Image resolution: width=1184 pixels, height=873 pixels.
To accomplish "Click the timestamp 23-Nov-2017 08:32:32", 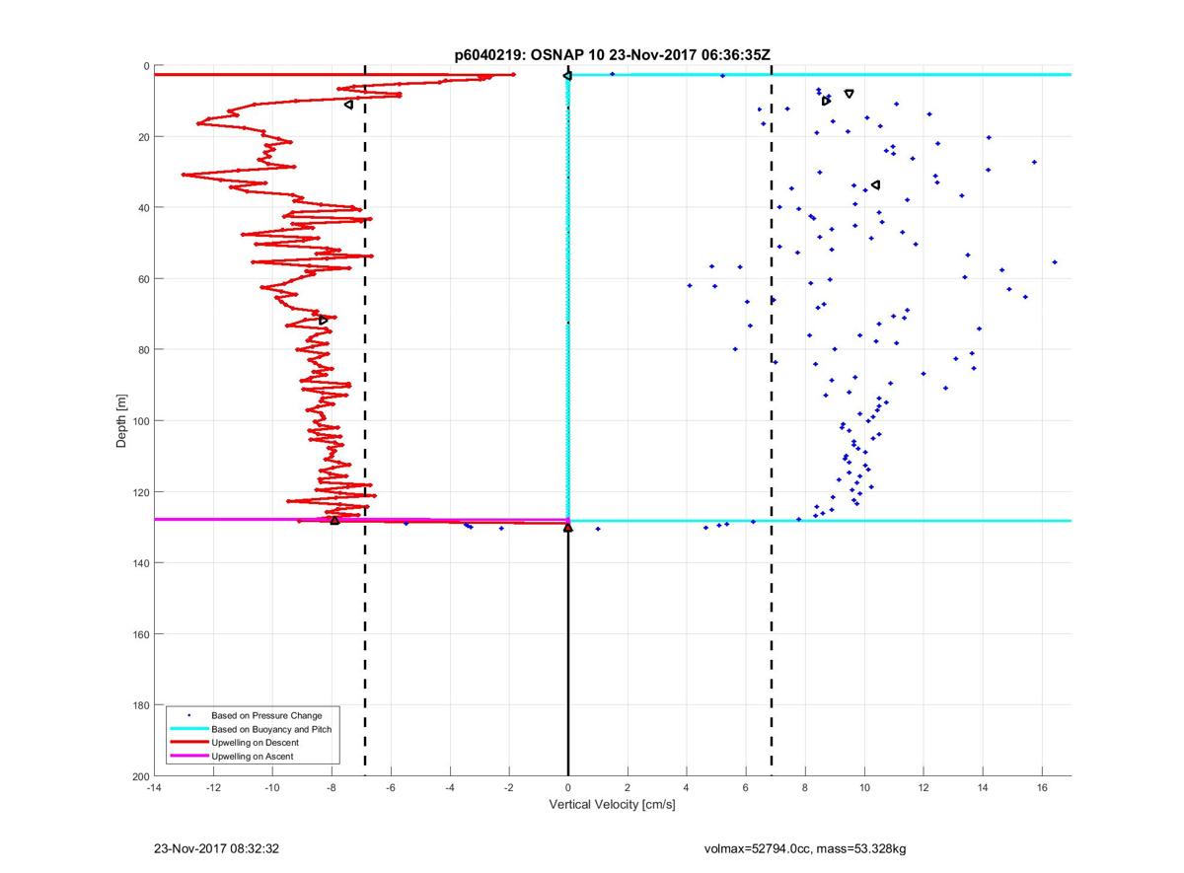I will [x=217, y=847].
